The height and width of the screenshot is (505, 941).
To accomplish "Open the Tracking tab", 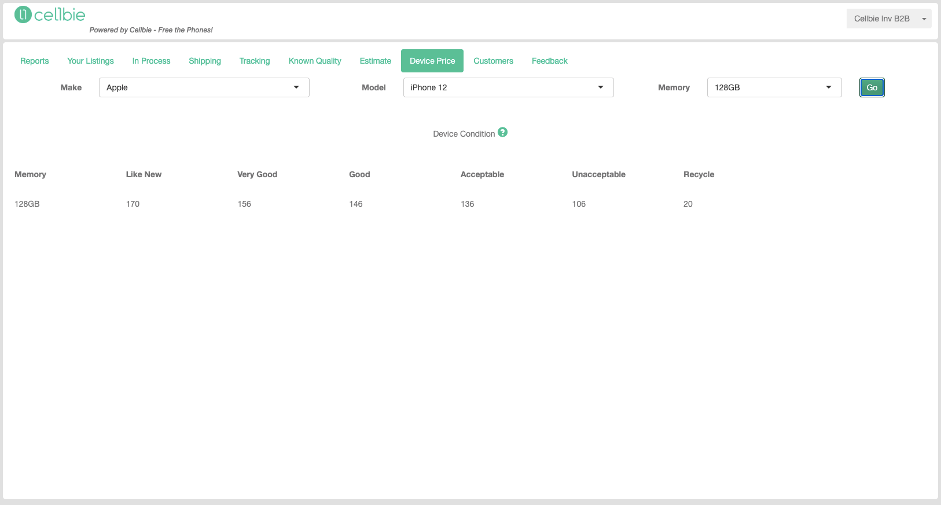I will click(x=255, y=61).
